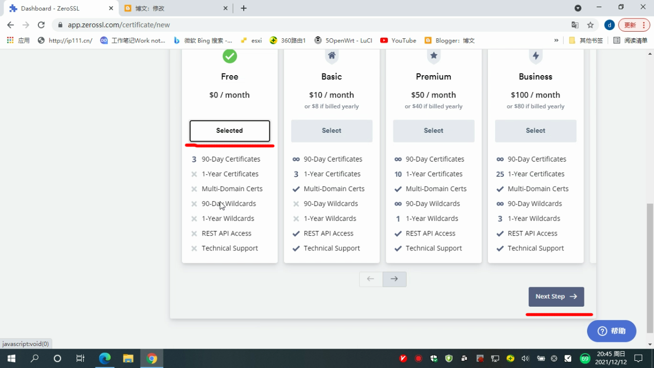Select the Premium plan
The height and width of the screenshot is (368, 654).
(x=434, y=131)
